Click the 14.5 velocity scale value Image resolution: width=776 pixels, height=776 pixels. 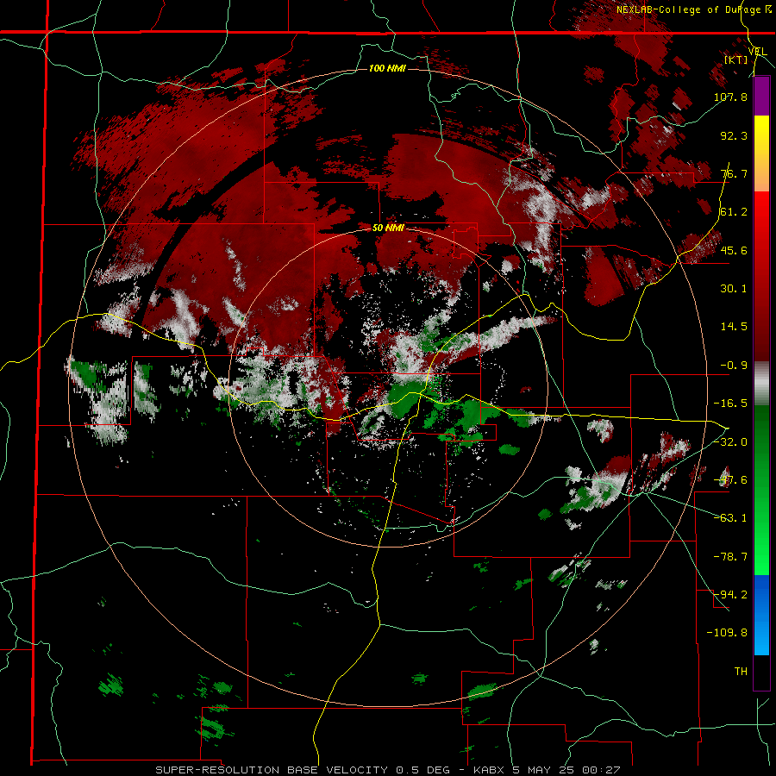[x=734, y=327]
